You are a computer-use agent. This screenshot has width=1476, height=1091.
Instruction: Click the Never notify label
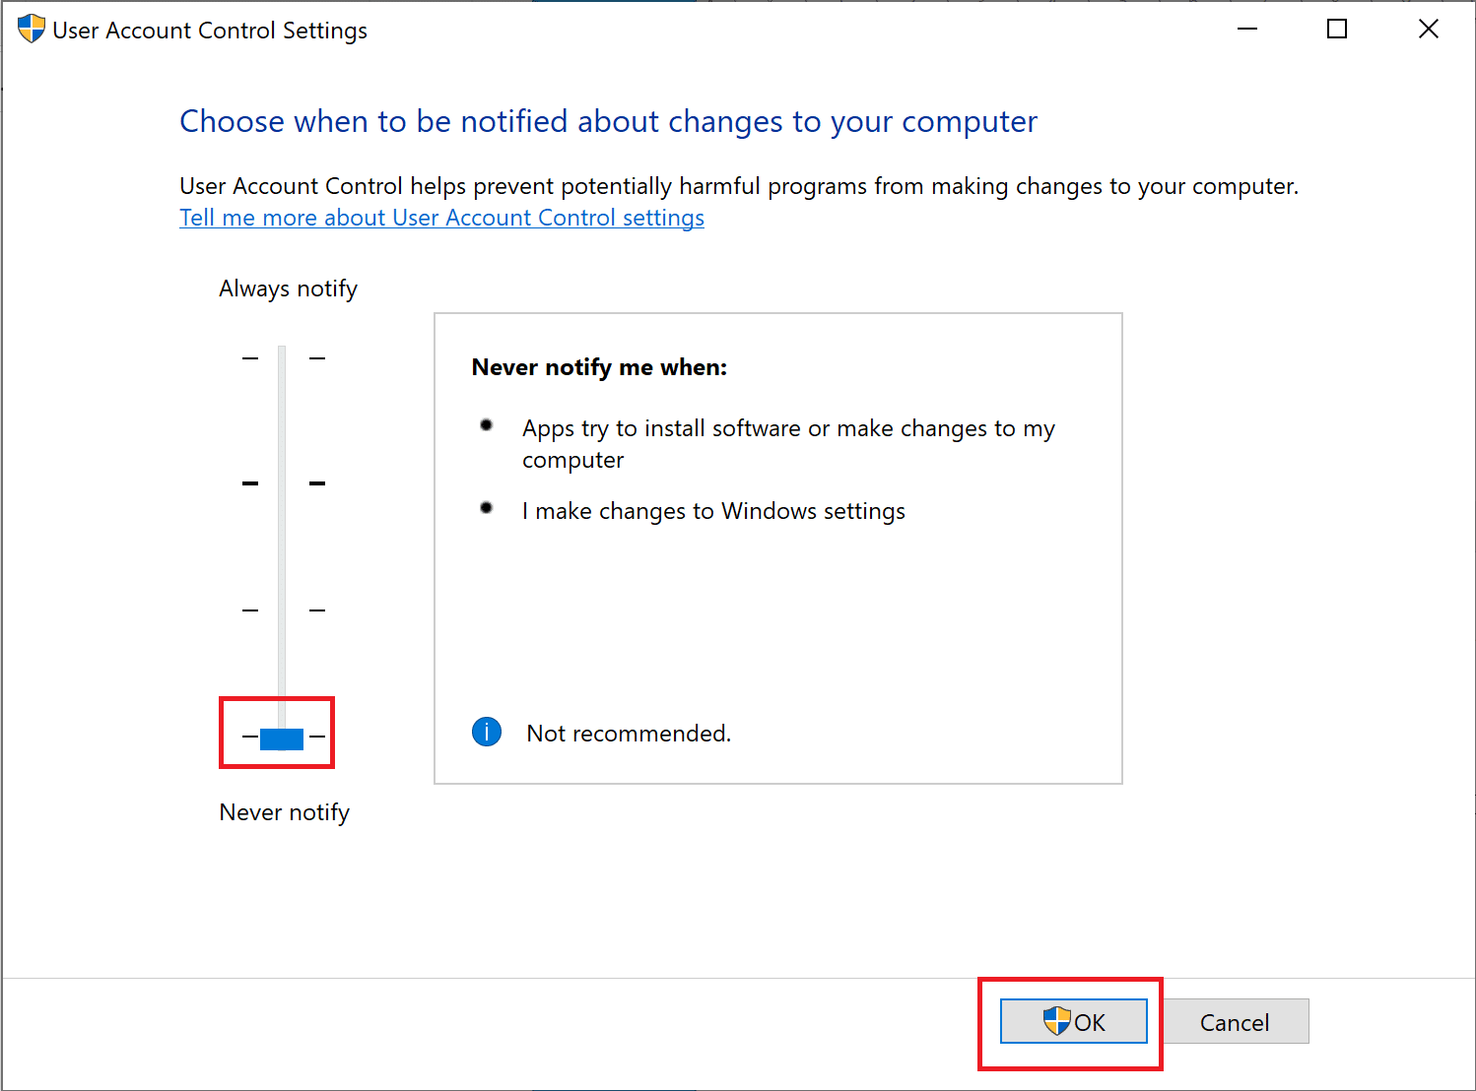(x=284, y=812)
